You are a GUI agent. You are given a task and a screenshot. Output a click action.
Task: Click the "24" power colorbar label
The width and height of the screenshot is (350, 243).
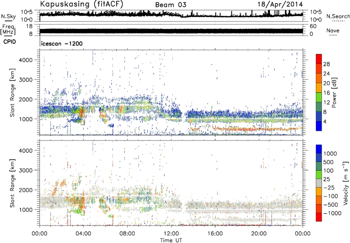(326, 74)
